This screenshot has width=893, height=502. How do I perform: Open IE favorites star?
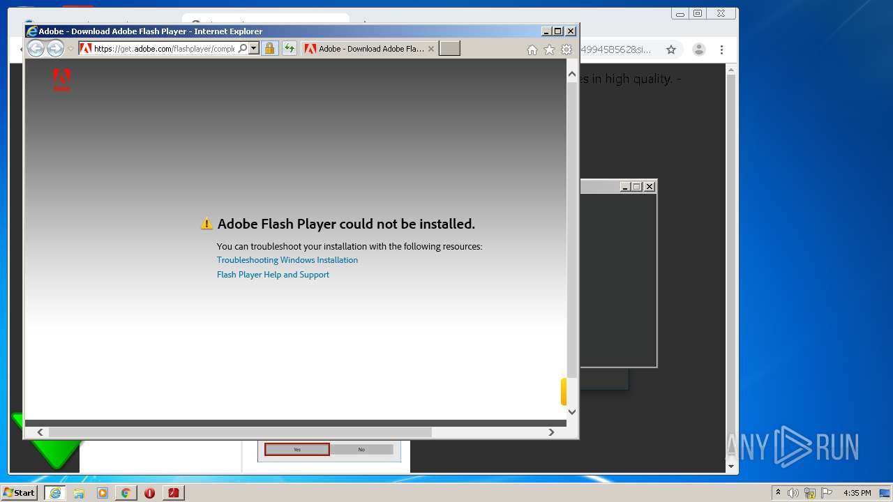549,50
